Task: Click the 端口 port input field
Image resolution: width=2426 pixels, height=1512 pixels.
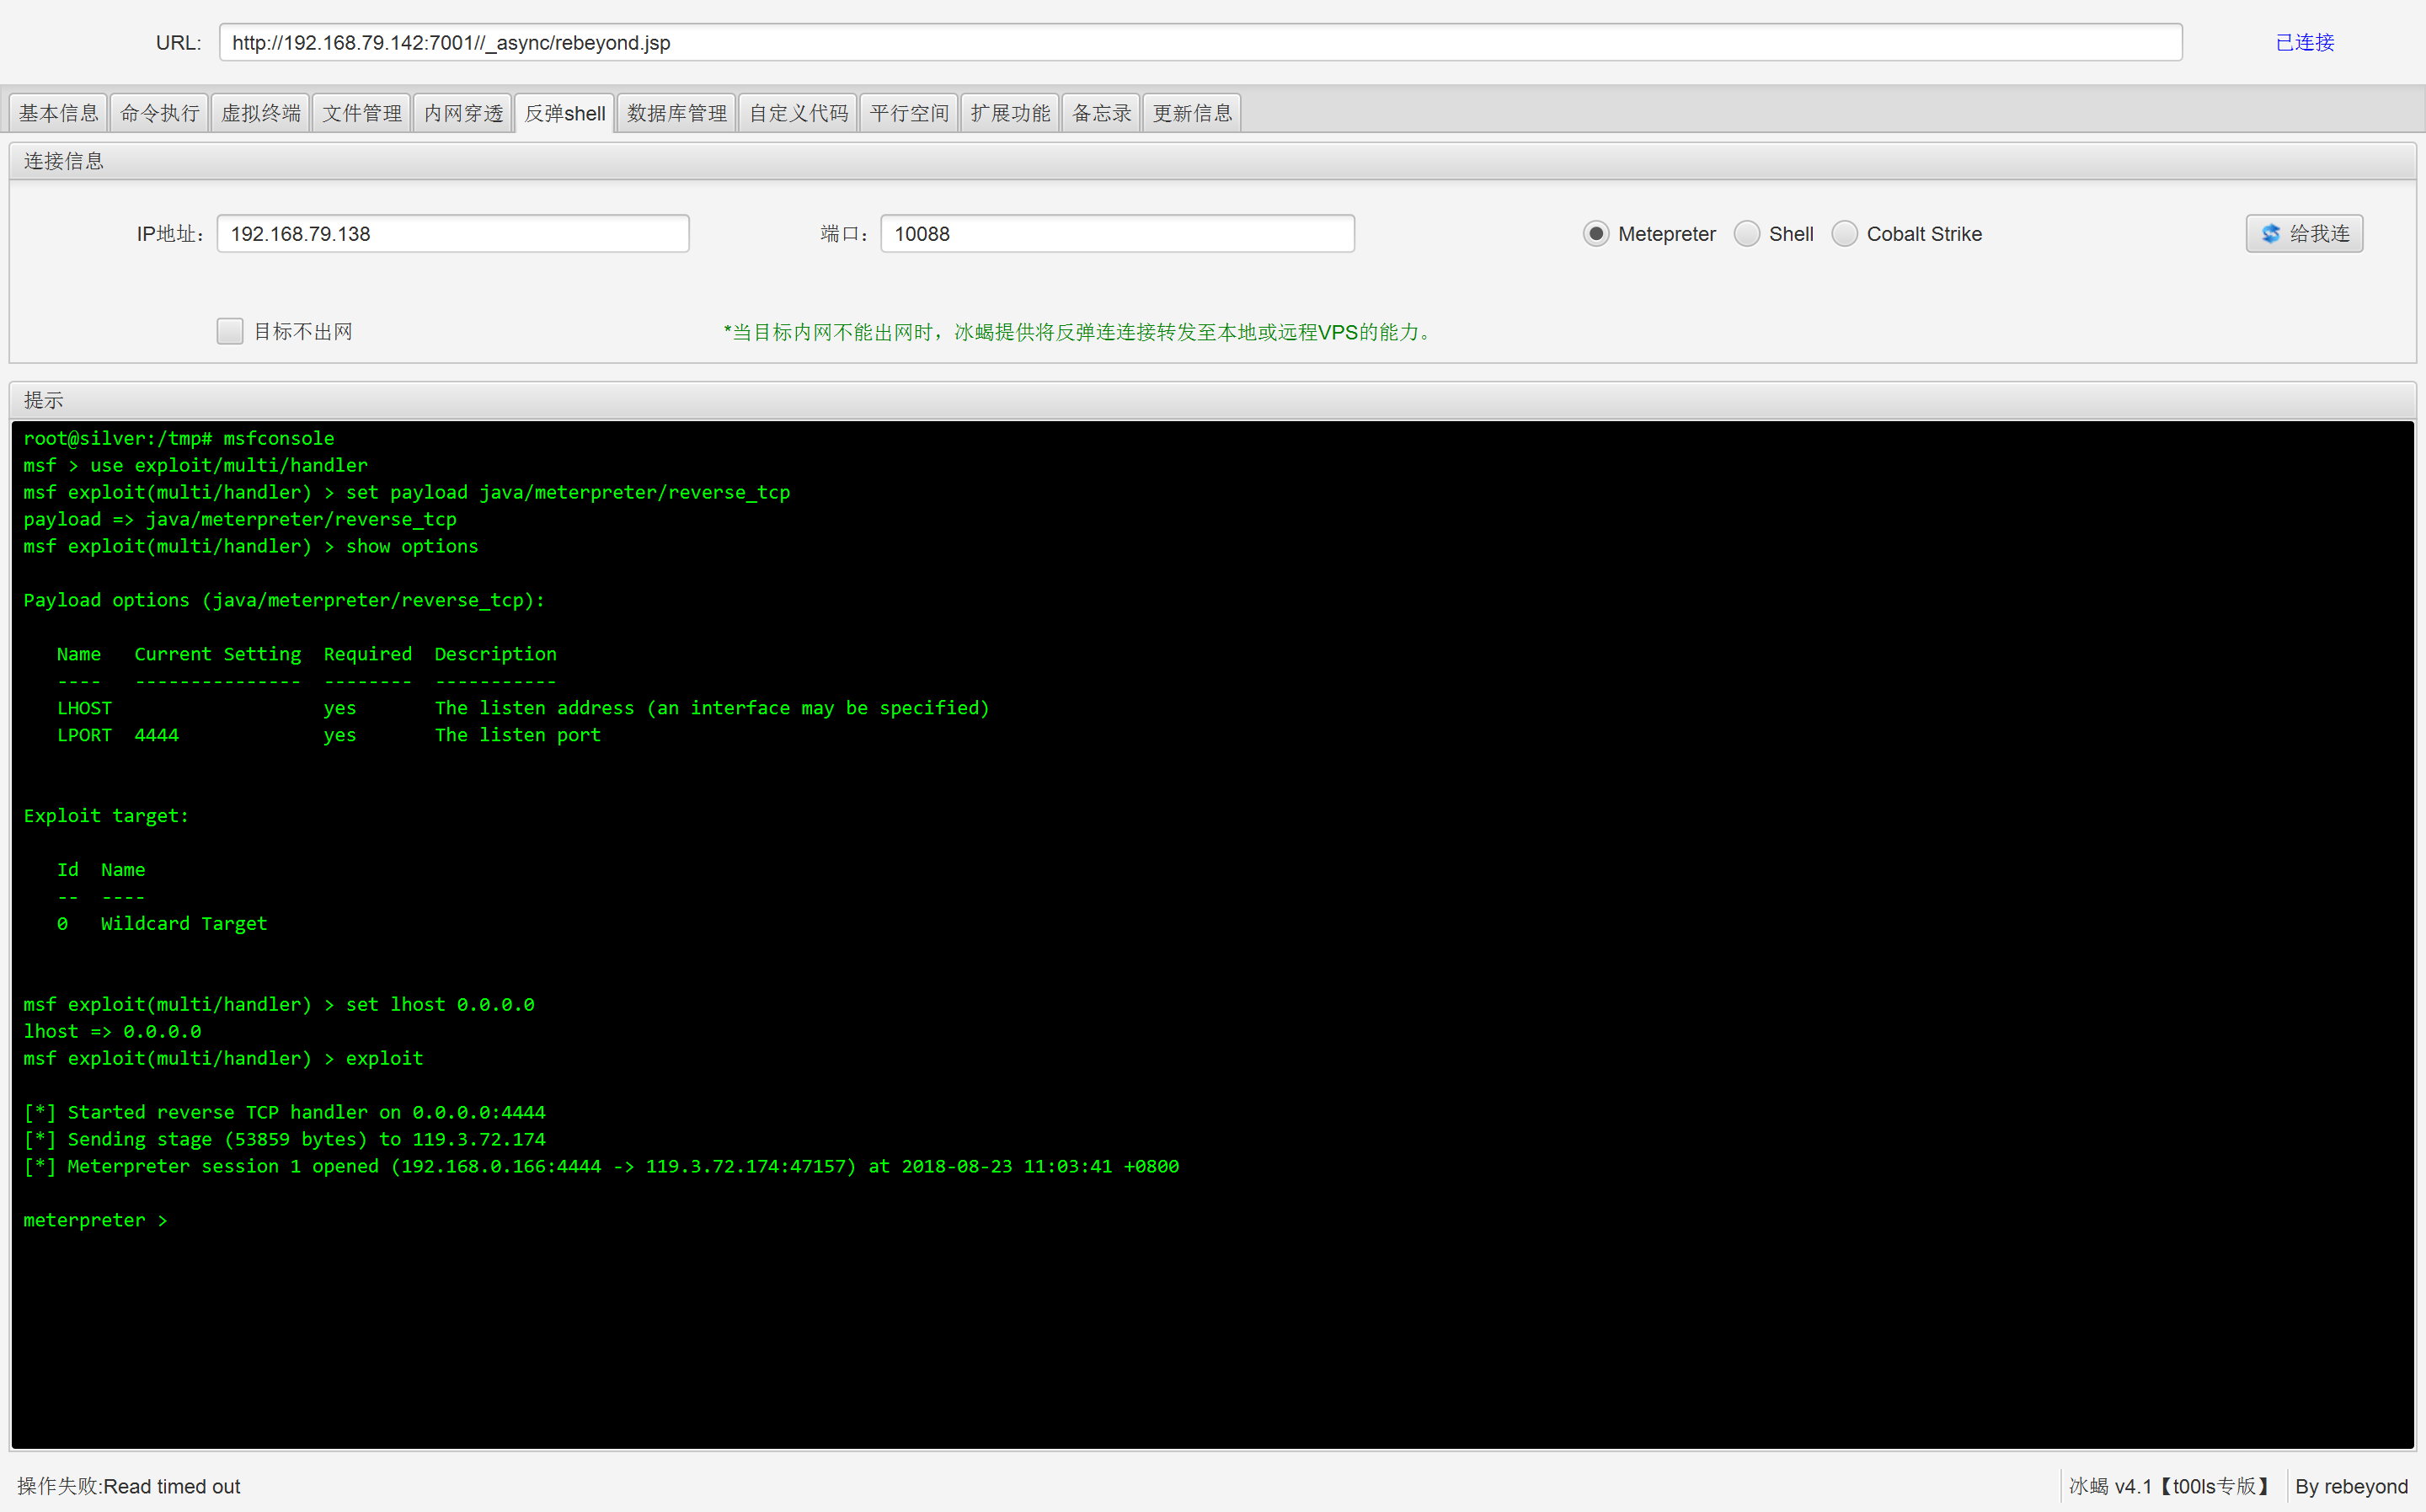Action: (x=1117, y=234)
